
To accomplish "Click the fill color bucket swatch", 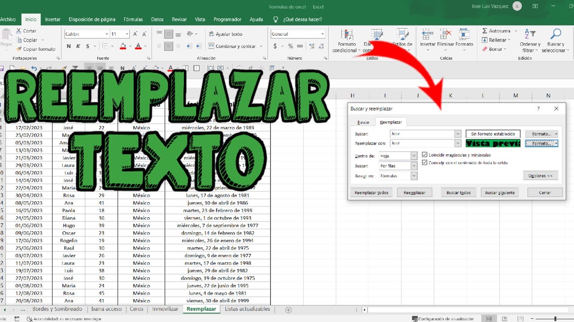I will click(123, 46).
